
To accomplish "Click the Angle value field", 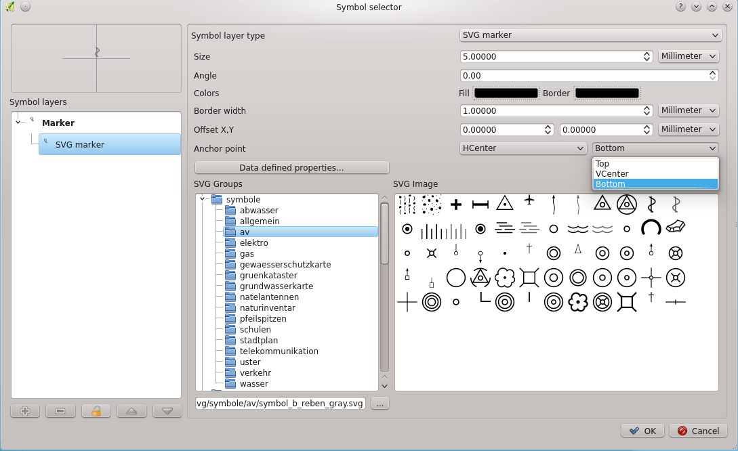I will tap(584, 76).
